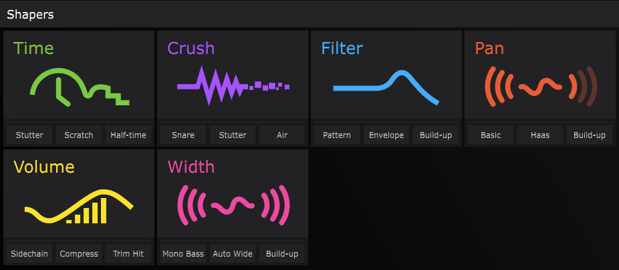Load the Haas preset under Pan
The height and width of the screenshot is (270, 619).
tap(540, 135)
